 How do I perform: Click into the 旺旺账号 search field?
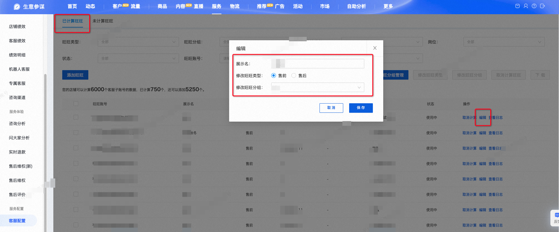click(x=224, y=58)
